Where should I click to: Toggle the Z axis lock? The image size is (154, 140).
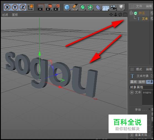pos(23,7)
